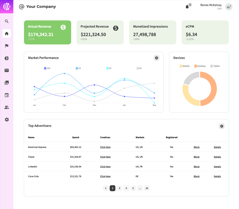Open the pie chart analytics icon

(x=7, y=58)
